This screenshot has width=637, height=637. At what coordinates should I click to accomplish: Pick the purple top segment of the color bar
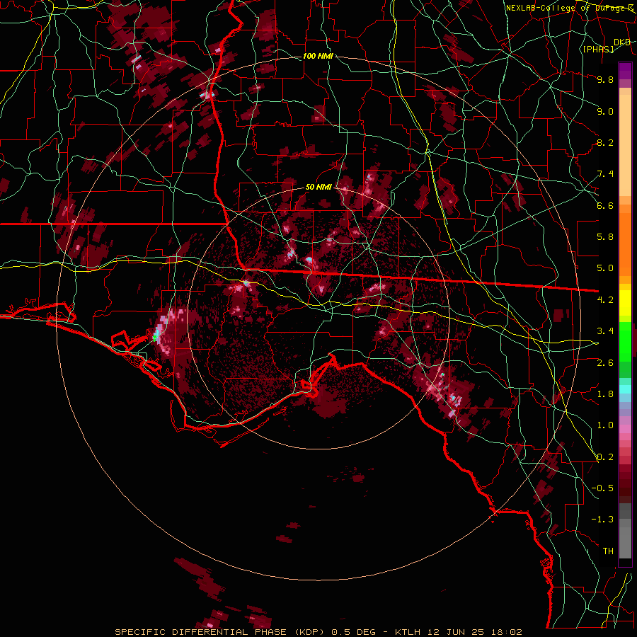pyautogui.click(x=625, y=71)
